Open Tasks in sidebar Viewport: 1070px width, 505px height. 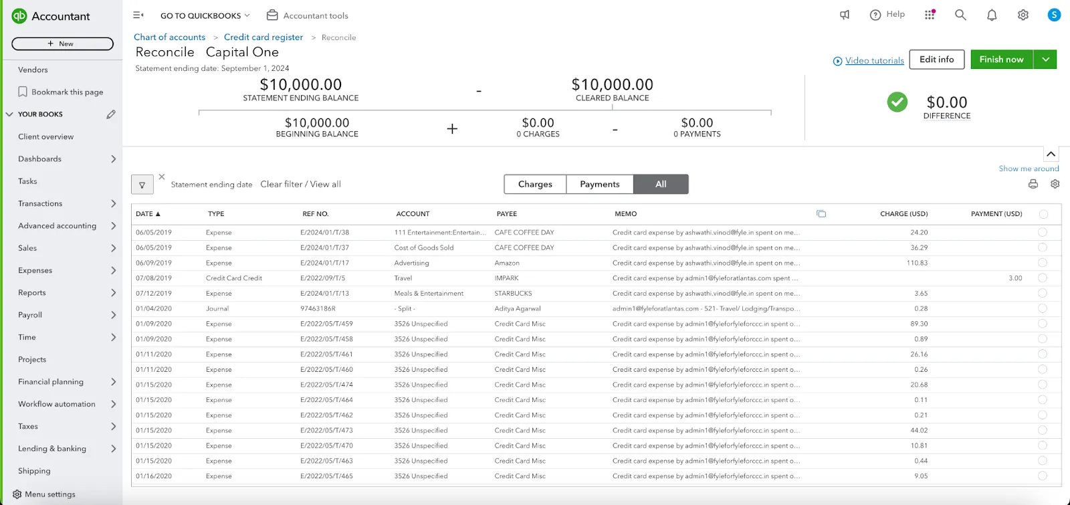pyautogui.click(x=27, y=181)
